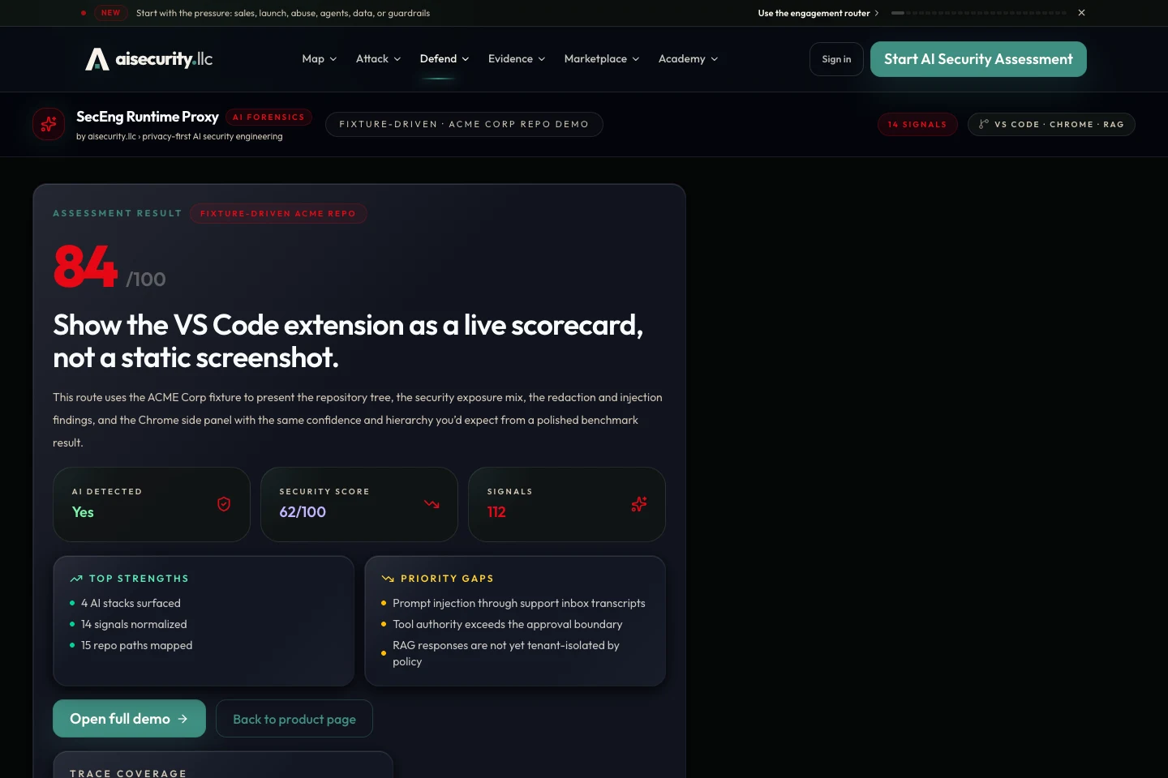Click '15 repo paths mapped' item
The width and height of the screenshot is (1168, 778).
pos(136,645)
